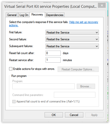The image size is (110, 124).
Task: Click the Apply button
Action: point(94,115)
